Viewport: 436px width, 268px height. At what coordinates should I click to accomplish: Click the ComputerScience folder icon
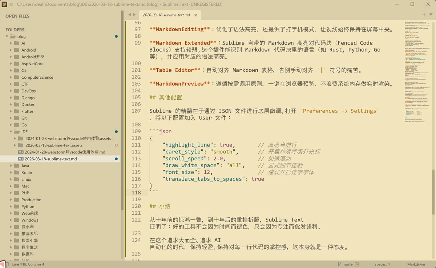point(16,77)
